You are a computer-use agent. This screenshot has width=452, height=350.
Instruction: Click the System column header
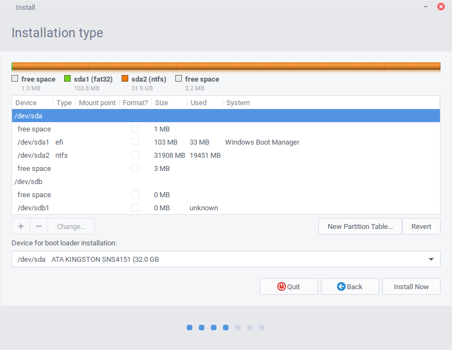(x=331, y=102)
